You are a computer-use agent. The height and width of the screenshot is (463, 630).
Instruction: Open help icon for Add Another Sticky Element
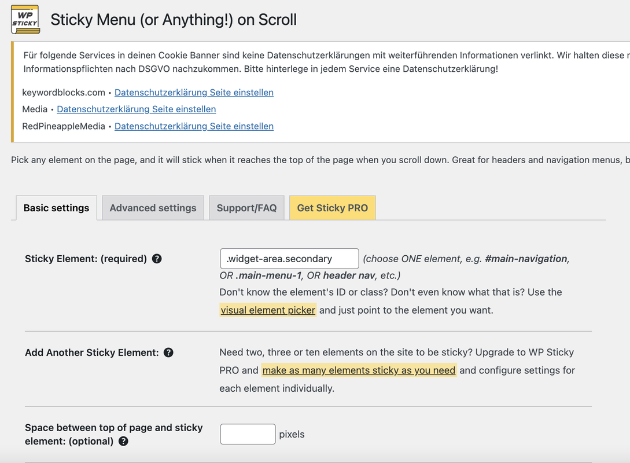click(x=168, y=352)
